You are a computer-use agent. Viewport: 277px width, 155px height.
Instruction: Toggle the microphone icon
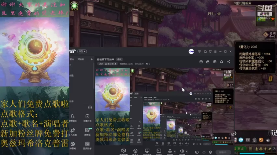pyautogui.click(x=170, y=151)
